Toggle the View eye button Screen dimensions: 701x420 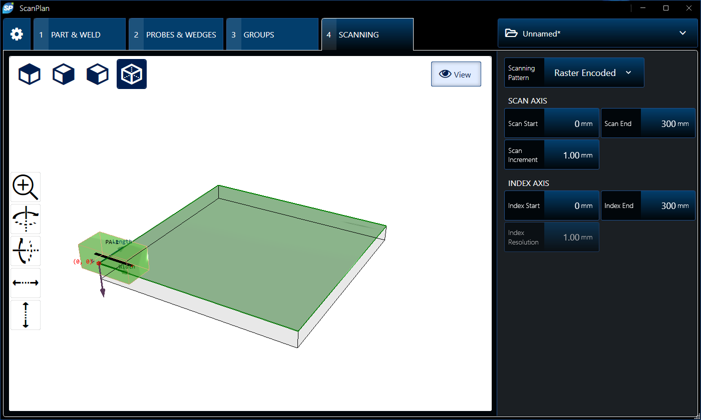456,74
